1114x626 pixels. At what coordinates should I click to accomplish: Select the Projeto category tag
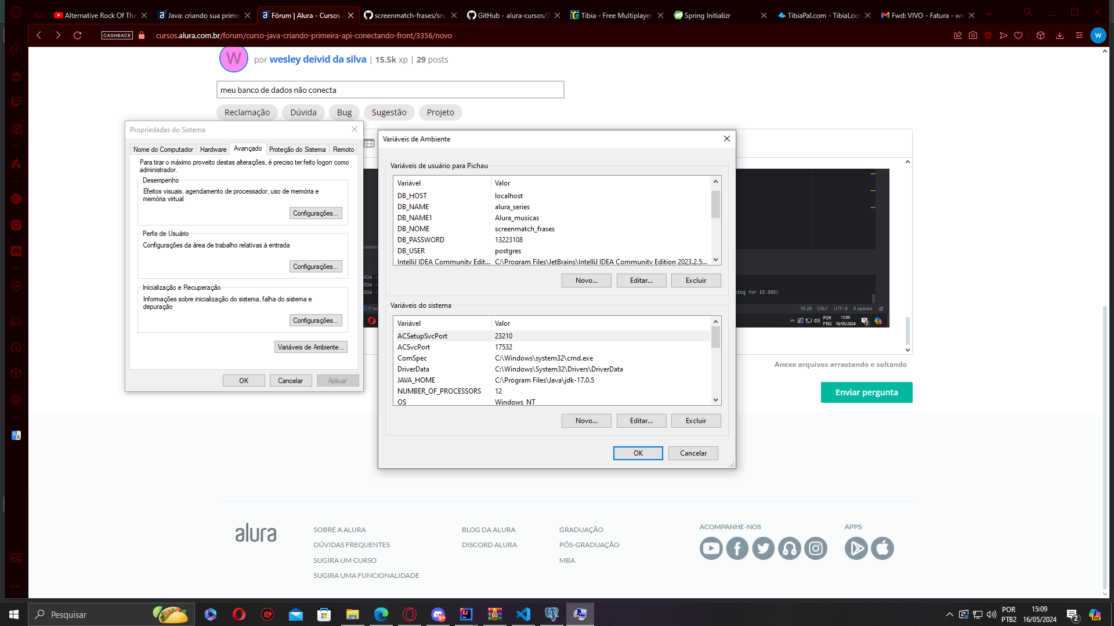[440, 112]
